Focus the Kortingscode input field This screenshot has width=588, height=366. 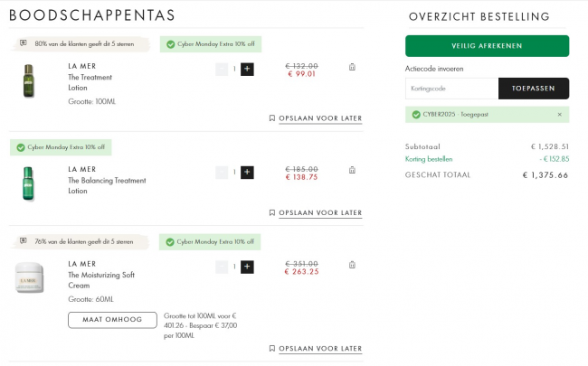451,89
